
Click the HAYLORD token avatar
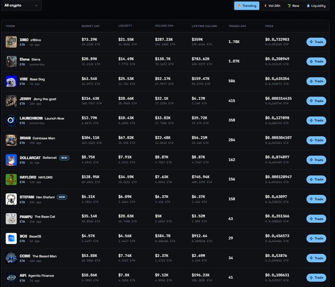pos(11,179)
